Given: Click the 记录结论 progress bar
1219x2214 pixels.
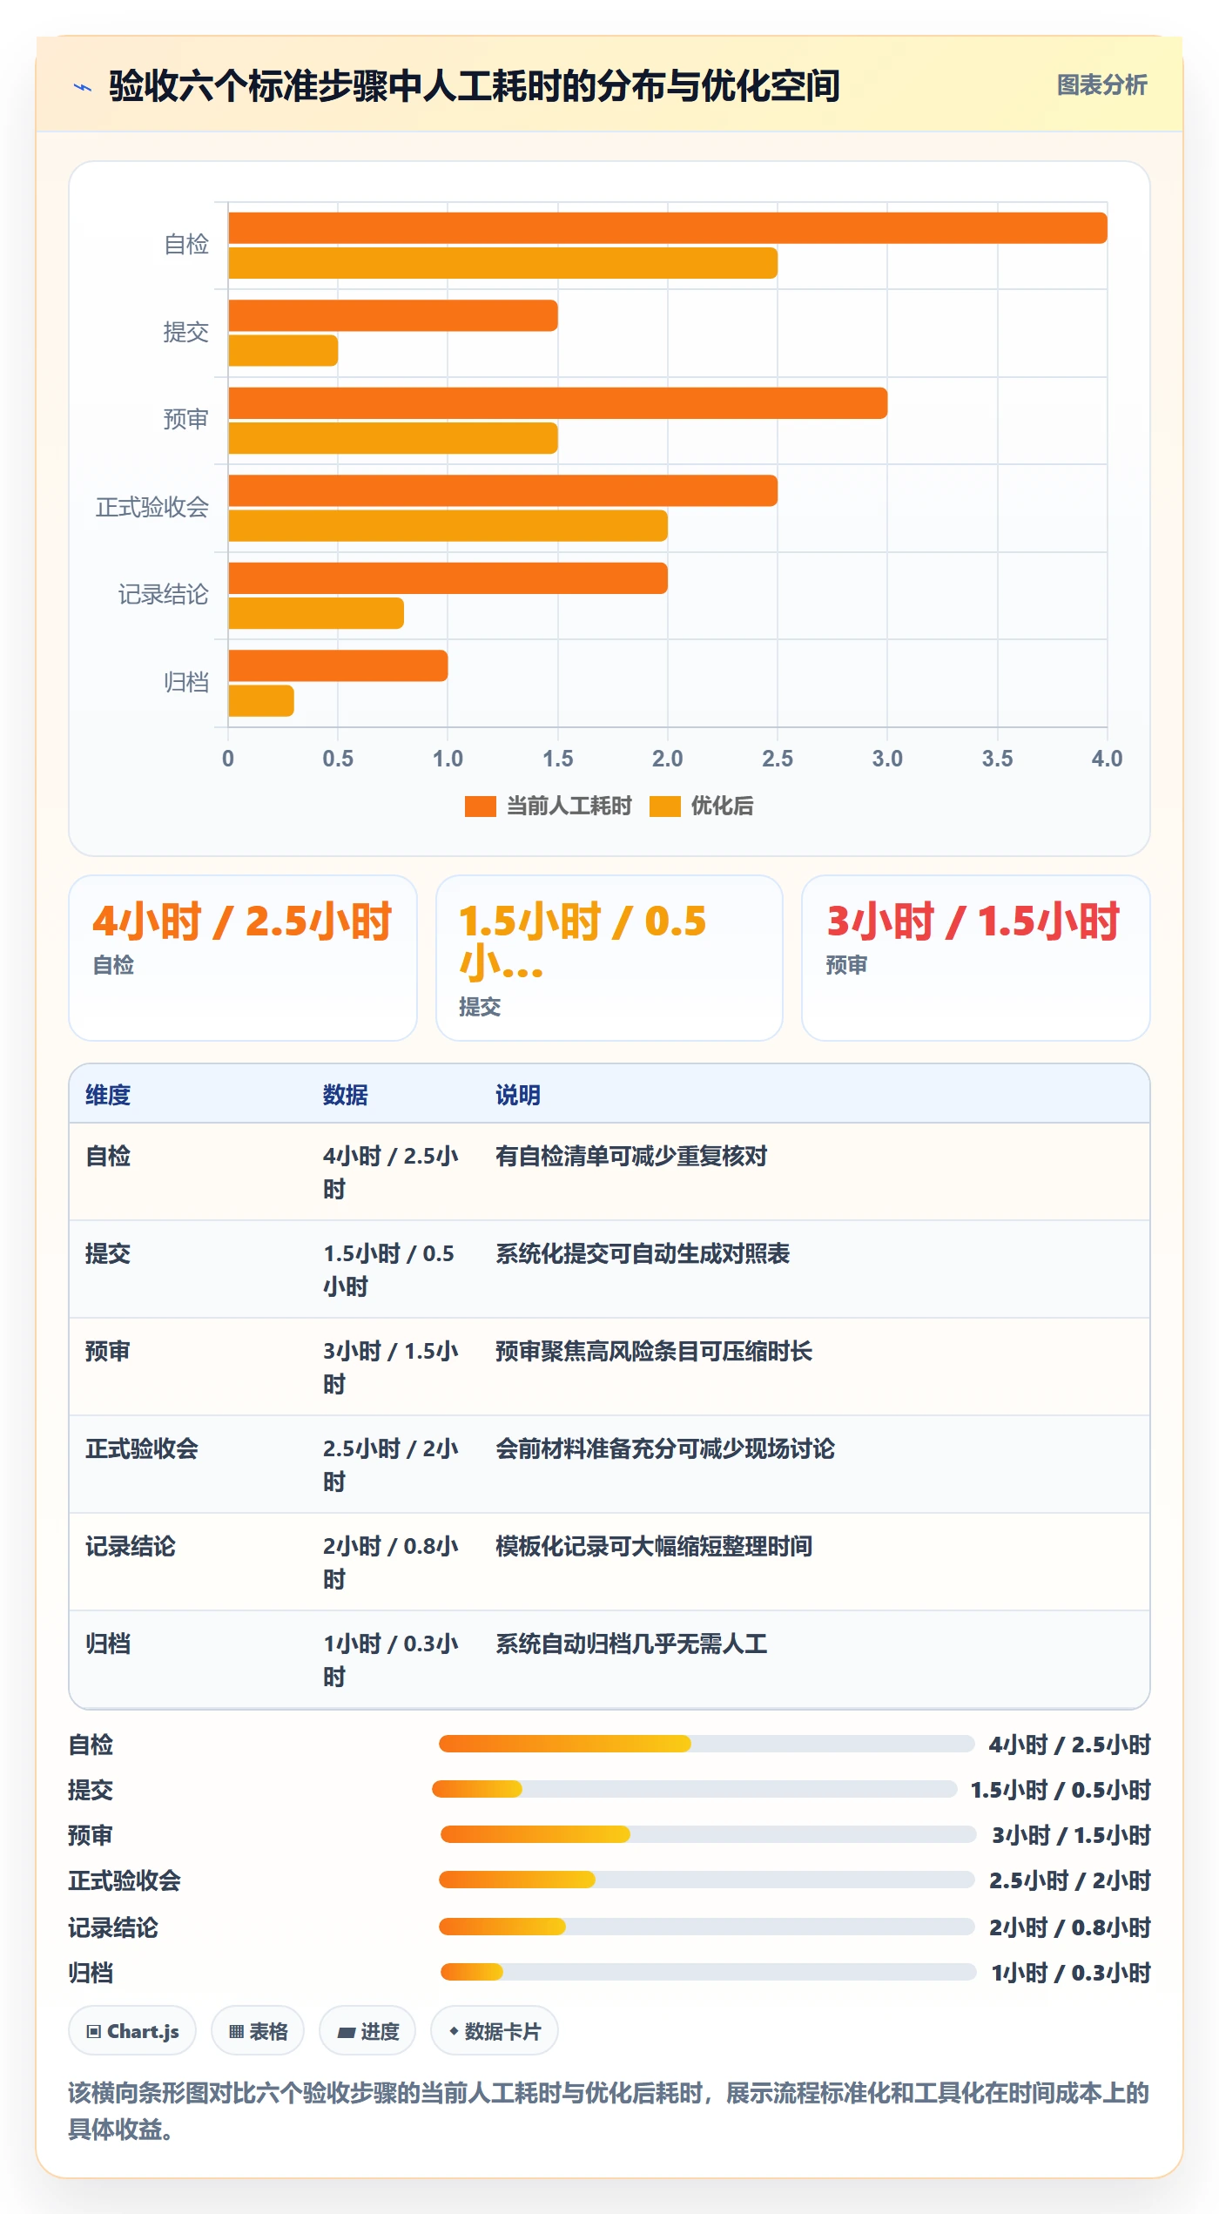Looking at the screenshot, I should pyautogui.click(x=706, y=1927).
